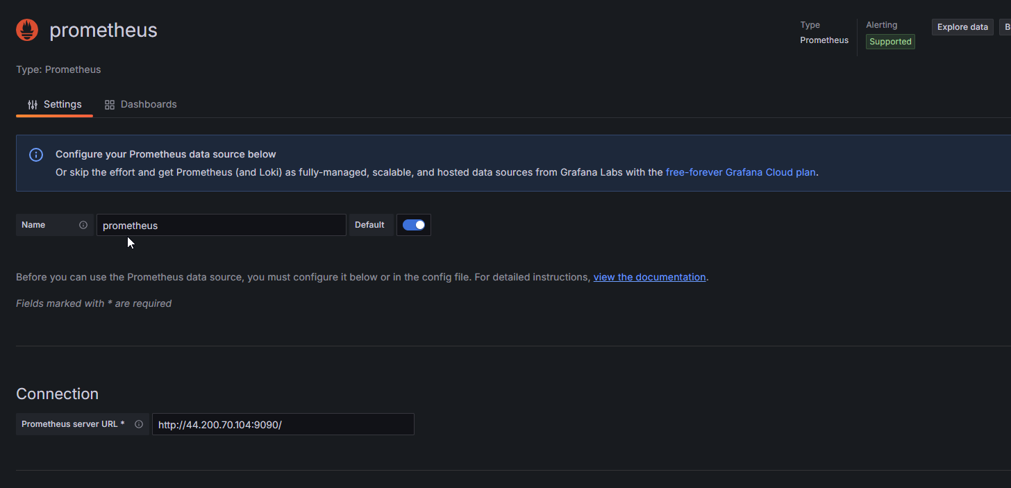Switch to the Dashboards tab

(x=148, y=104)
